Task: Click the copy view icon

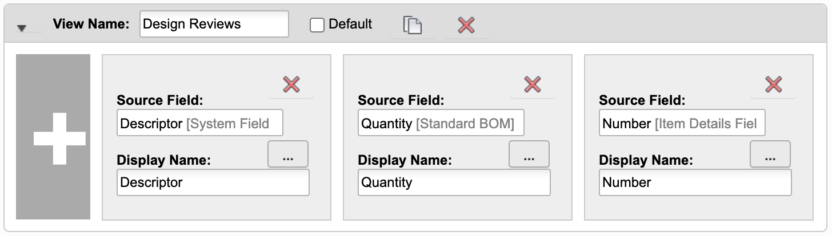Action: (412, 25)
